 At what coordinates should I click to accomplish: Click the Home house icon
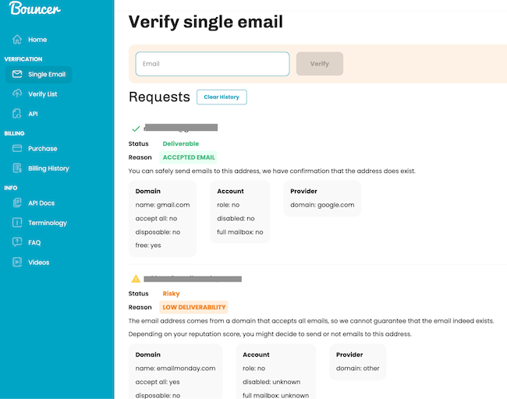17,40
